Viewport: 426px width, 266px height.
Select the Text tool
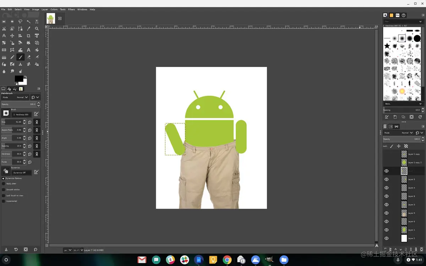pos(28,50)
